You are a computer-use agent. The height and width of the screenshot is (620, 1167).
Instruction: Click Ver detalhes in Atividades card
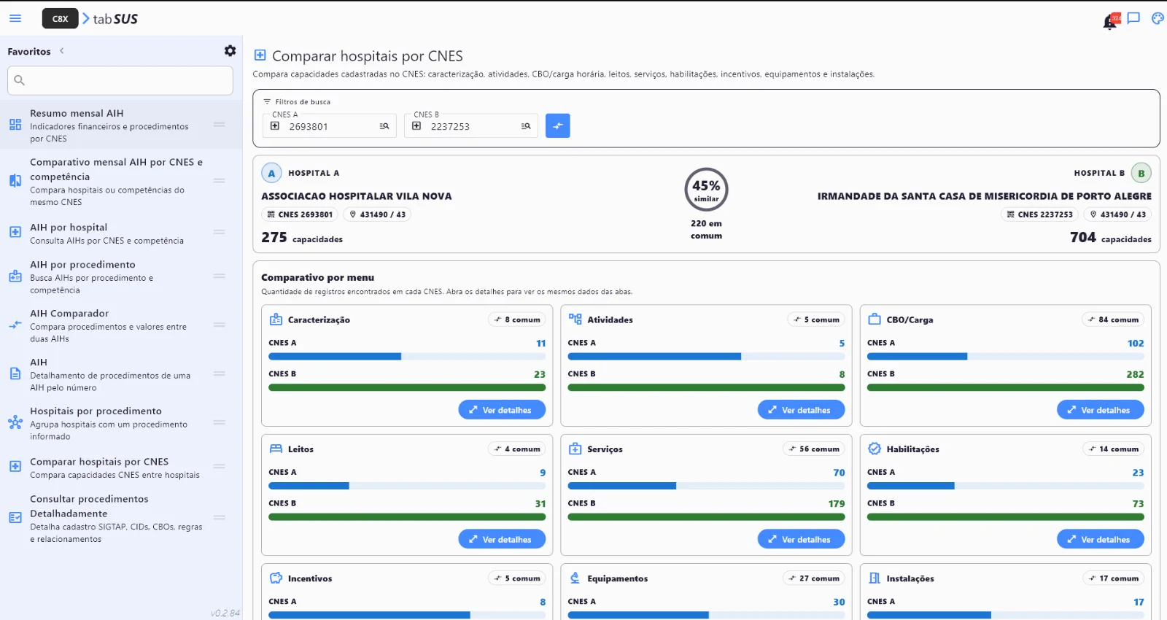pyautogui.click(x=801, y=410)
